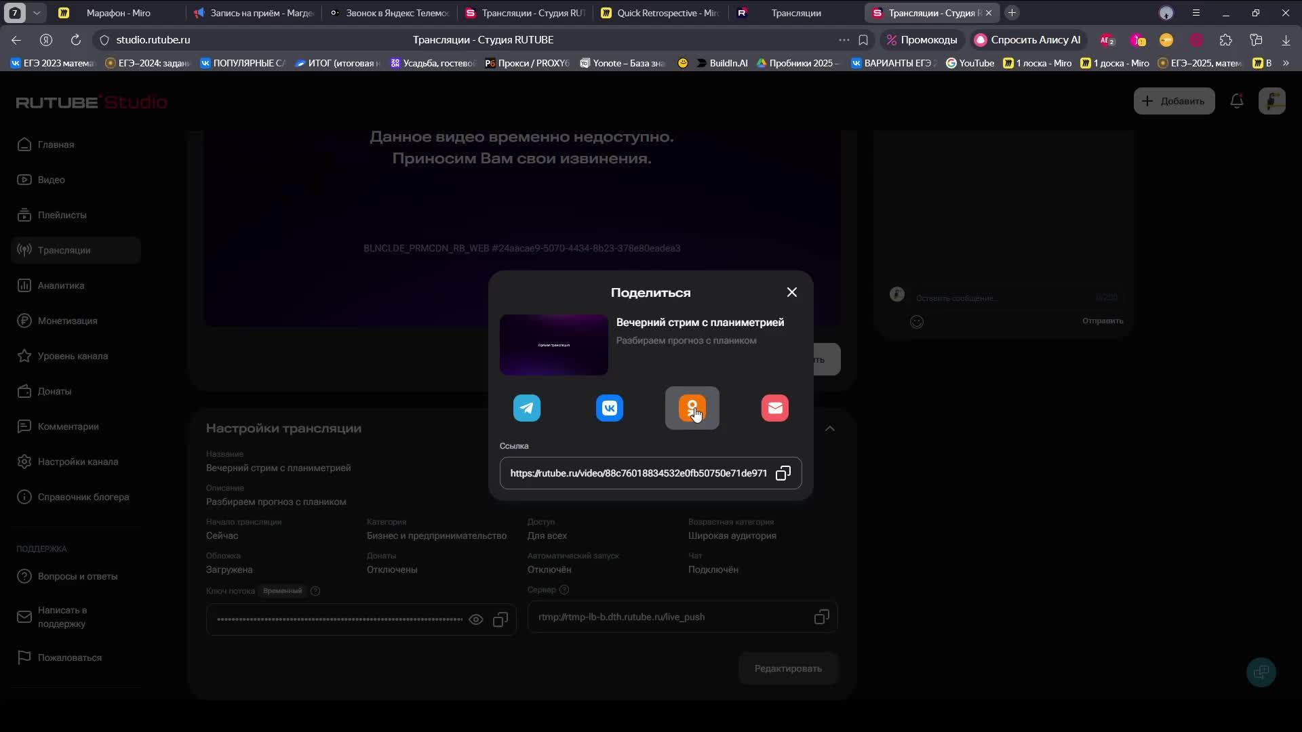Open Уровень канала in the sidebar

point(76,356)
